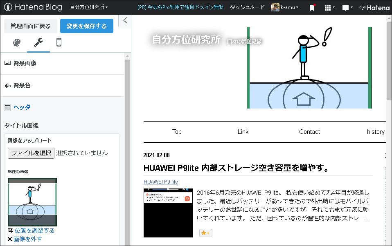
Task: Click the 位置を調整する link
Action: (x=34, y=230)
